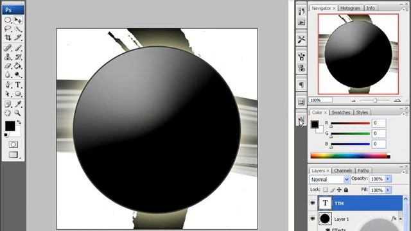Switch to the Styles tab

362,112
